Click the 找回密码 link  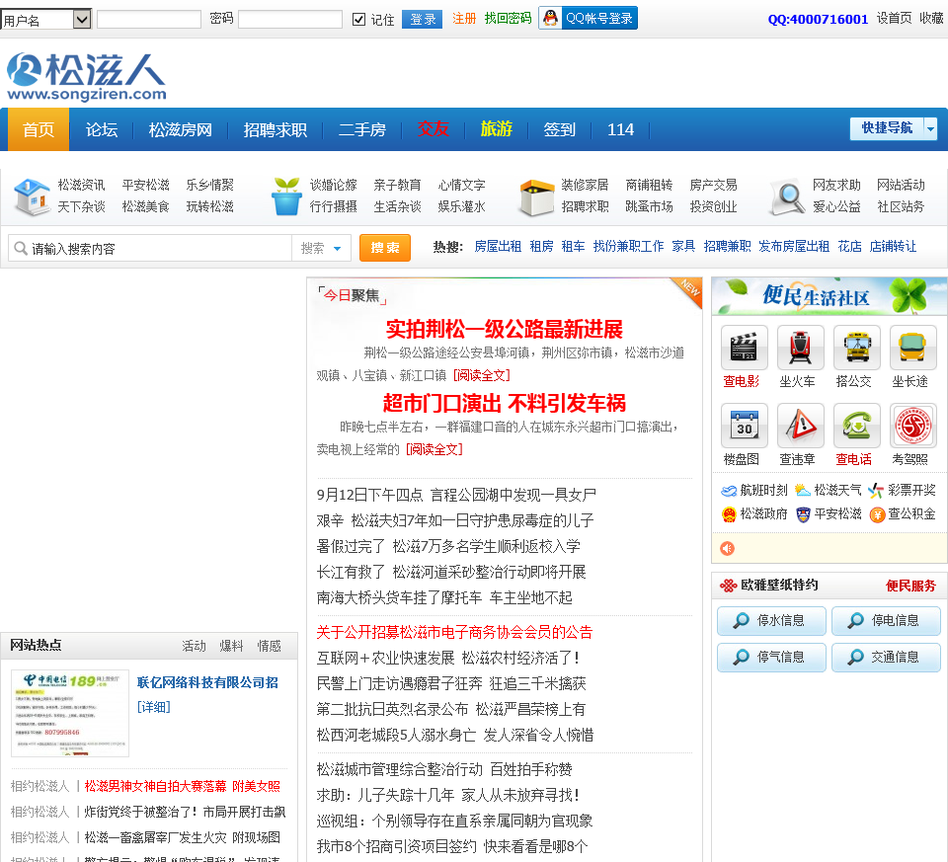click(508, 19)
